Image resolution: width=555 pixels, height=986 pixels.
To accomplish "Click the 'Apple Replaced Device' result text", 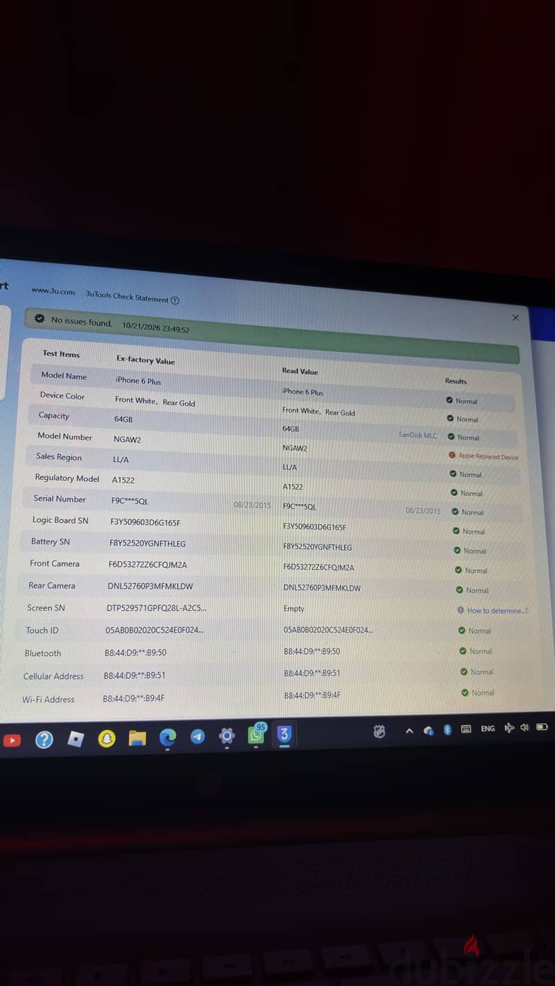I will click(488, 456).
